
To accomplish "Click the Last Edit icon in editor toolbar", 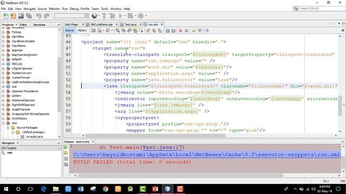I will pos(94,31).
